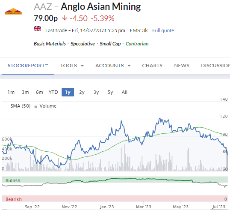Screen dimensions: 230x210
Task: Click the Nov '22 axis label
Action: click(69, 207)
